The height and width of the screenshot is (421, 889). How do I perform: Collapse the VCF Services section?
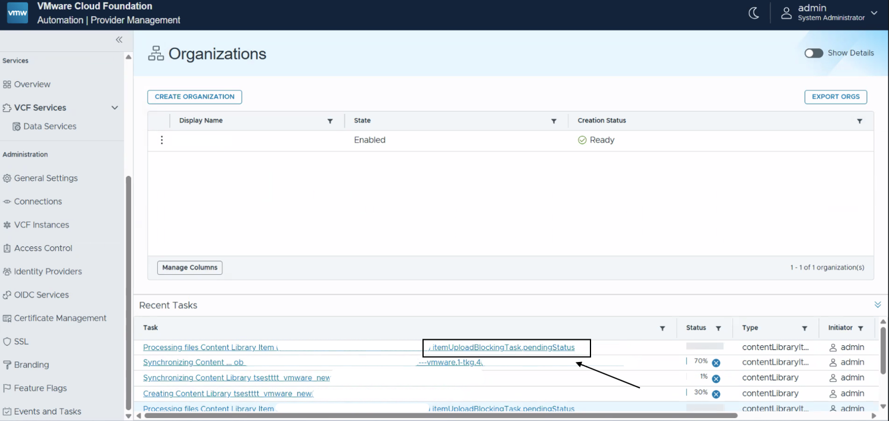(x=114, y=108)
